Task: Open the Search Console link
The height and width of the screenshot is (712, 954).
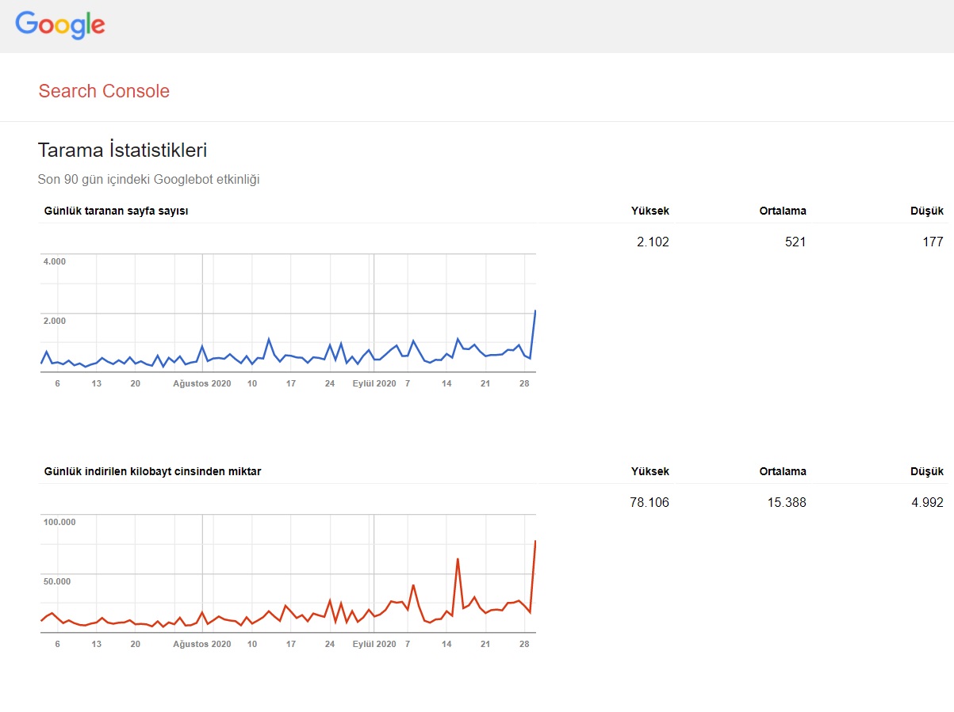Action: pos(104,91)
